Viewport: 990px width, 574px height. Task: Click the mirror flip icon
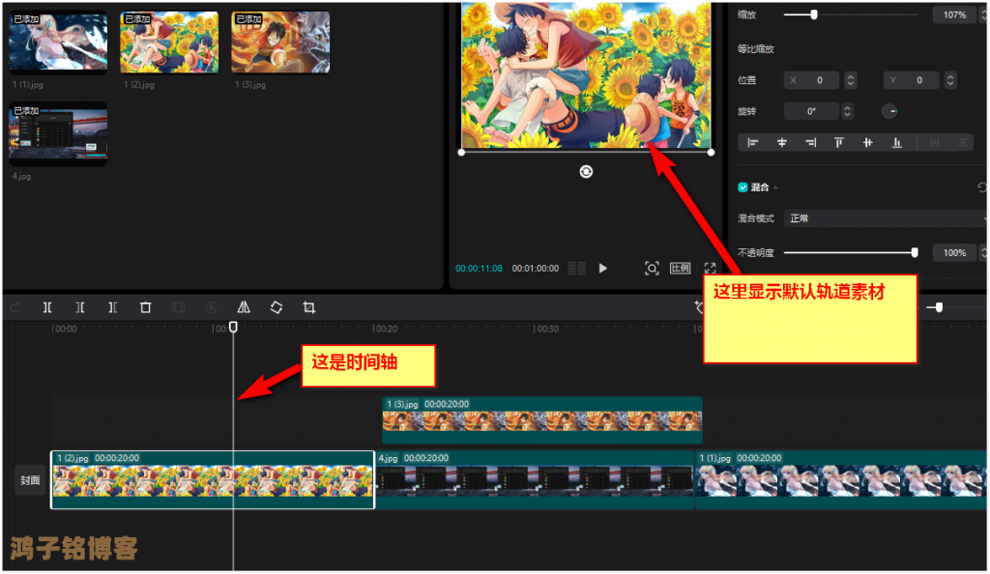[x=244, y=307]
